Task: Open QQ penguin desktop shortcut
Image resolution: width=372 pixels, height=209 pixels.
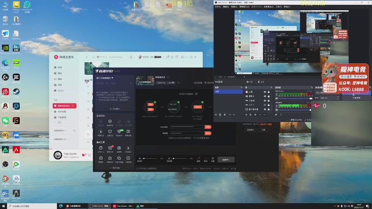Action: coord(5,107)
